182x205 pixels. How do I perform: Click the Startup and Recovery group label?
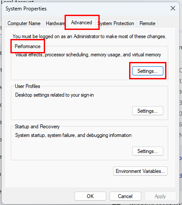(37, 127)
